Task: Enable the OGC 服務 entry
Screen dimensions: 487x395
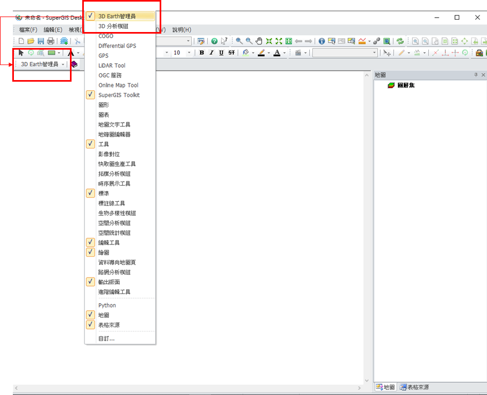Action: point(120,75)
